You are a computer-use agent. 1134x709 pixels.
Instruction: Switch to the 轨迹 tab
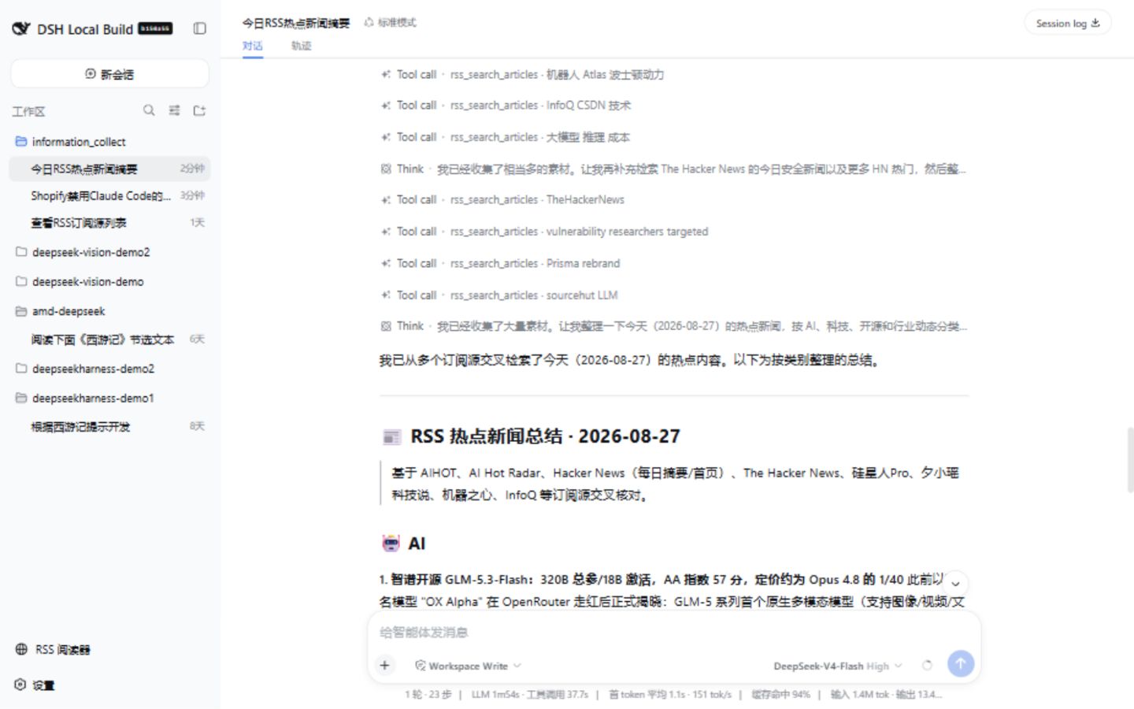click(301, 46)
